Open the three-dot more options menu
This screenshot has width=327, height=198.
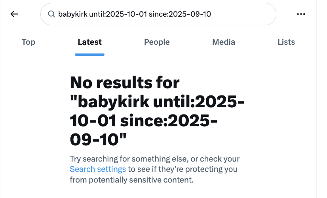coord(301,14)
